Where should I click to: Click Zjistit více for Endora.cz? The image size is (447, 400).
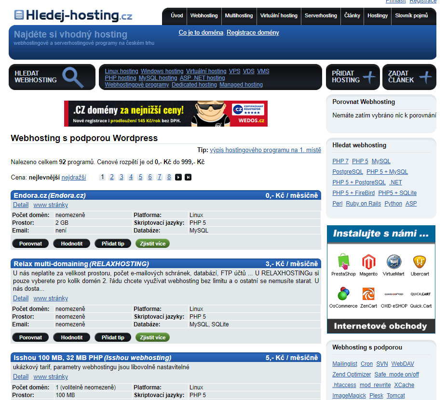point(152,244)
